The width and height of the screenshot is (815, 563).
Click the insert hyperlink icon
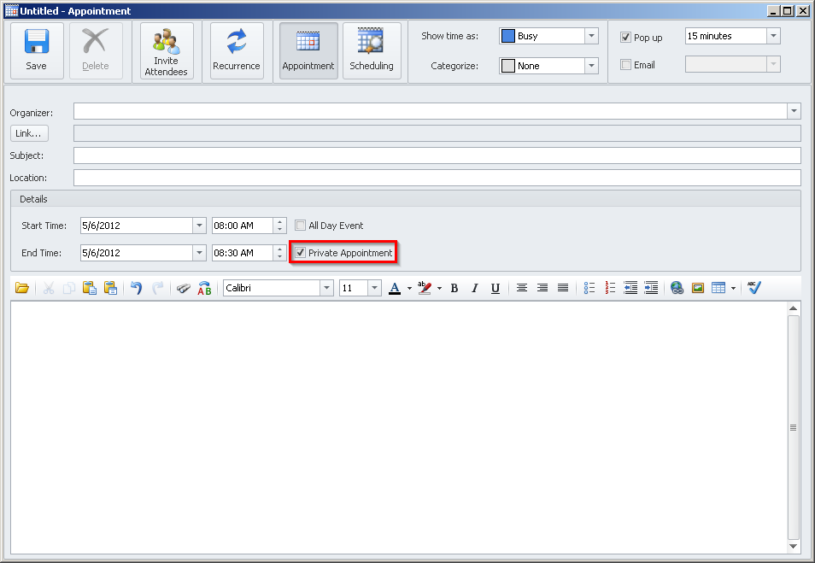pos(677,288)
